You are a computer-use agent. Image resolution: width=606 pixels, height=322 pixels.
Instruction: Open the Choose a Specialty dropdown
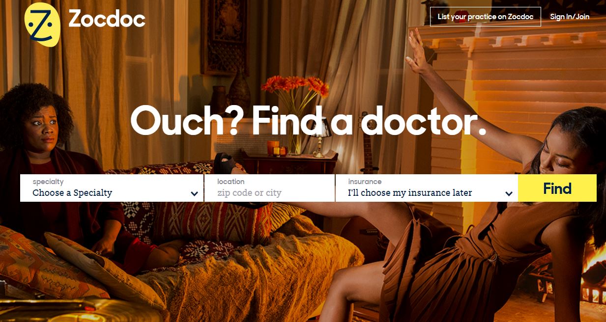point(112,188)
